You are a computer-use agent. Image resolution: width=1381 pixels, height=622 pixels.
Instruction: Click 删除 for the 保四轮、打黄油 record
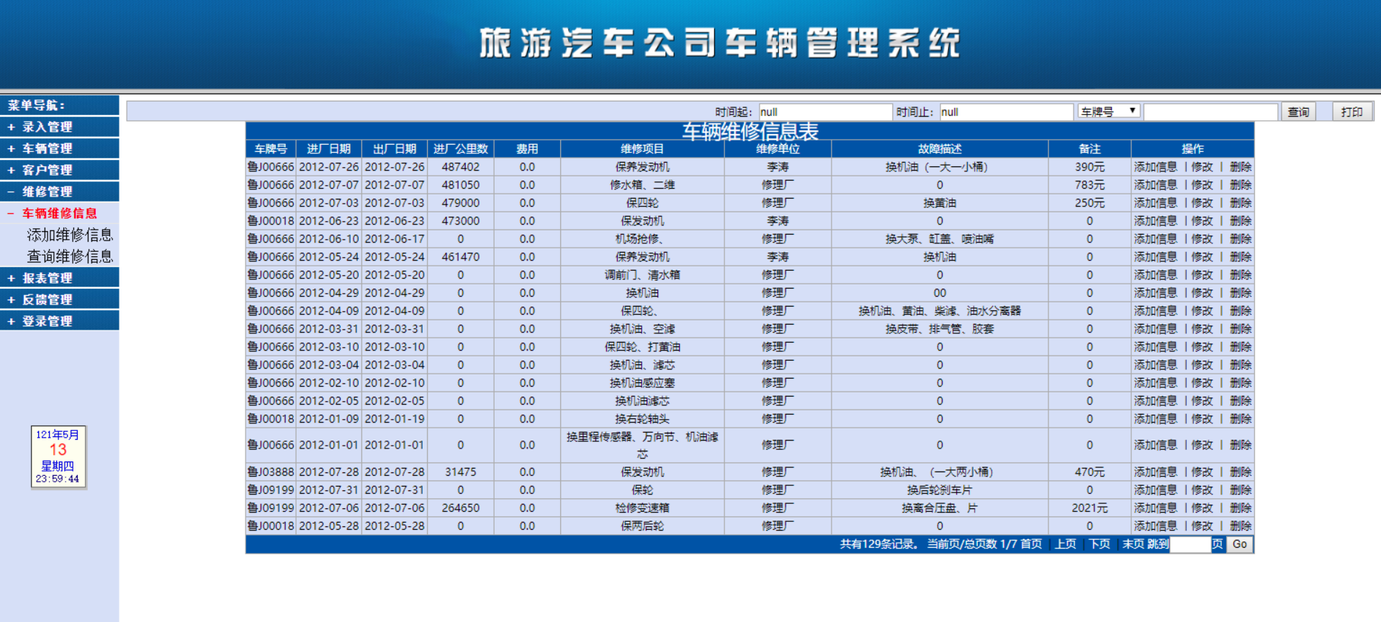pos(1241,347)
